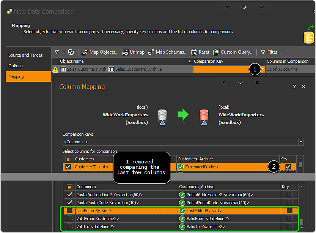
Task: Click lower column list scrollbar down arrow
Action: pos(302,228)
